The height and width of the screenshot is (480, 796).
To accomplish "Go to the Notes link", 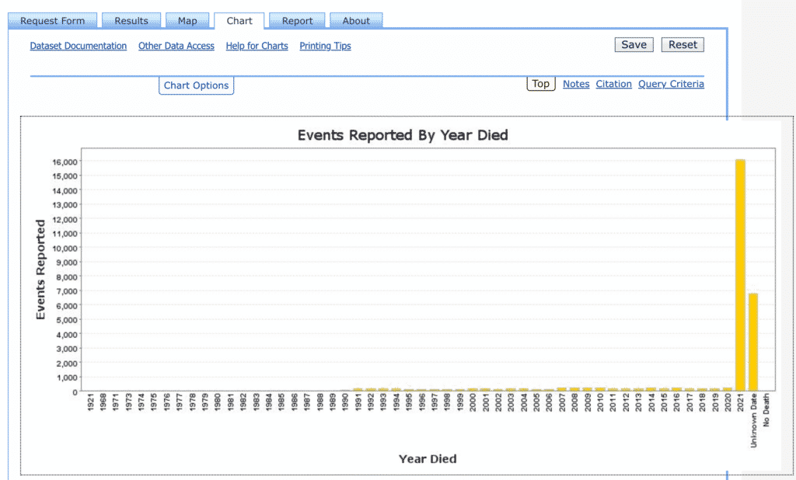I will 576,84.
